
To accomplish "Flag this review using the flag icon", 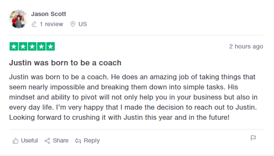I will (x=253, y=138).
